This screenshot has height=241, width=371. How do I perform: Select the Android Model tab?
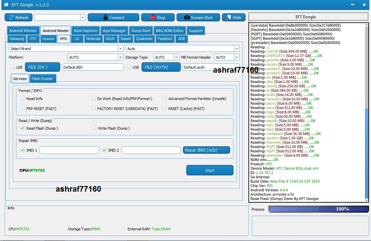[x=55, y=31]
